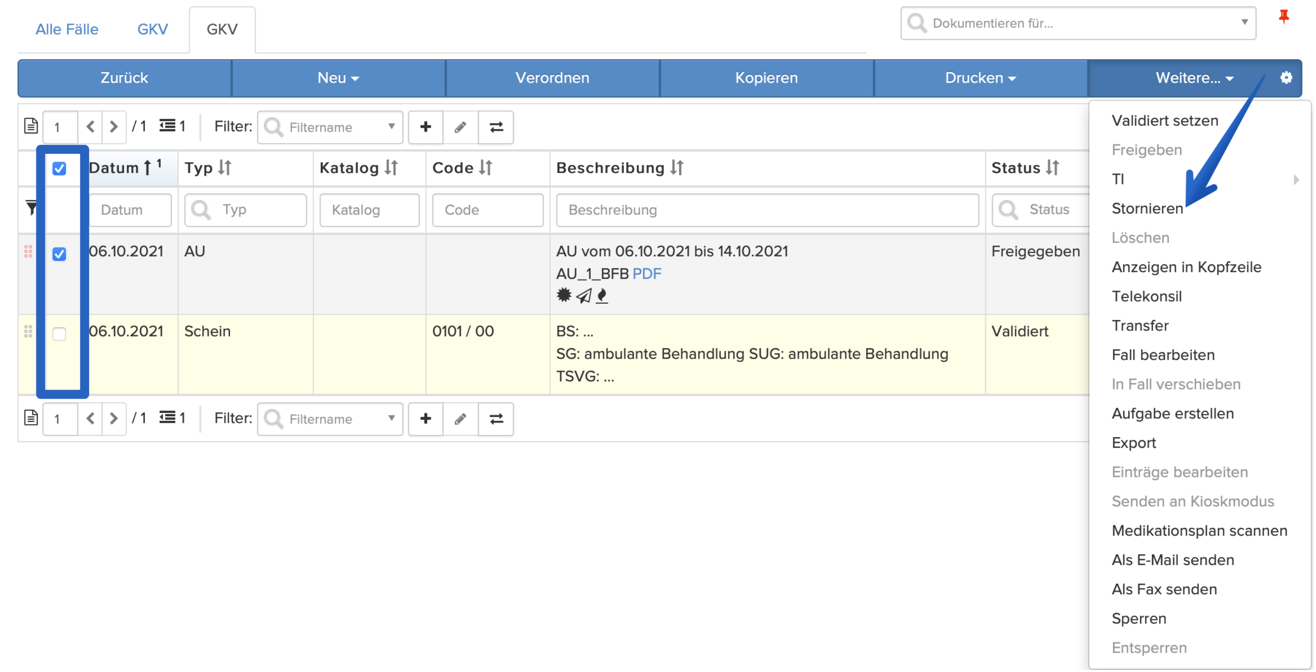1316x672 pixels.
Task: Click paper plane icon in AU entry
Action: (584, 296)
